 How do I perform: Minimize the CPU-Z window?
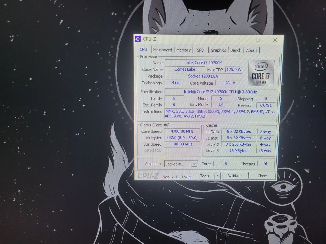(x=241, y=40)
